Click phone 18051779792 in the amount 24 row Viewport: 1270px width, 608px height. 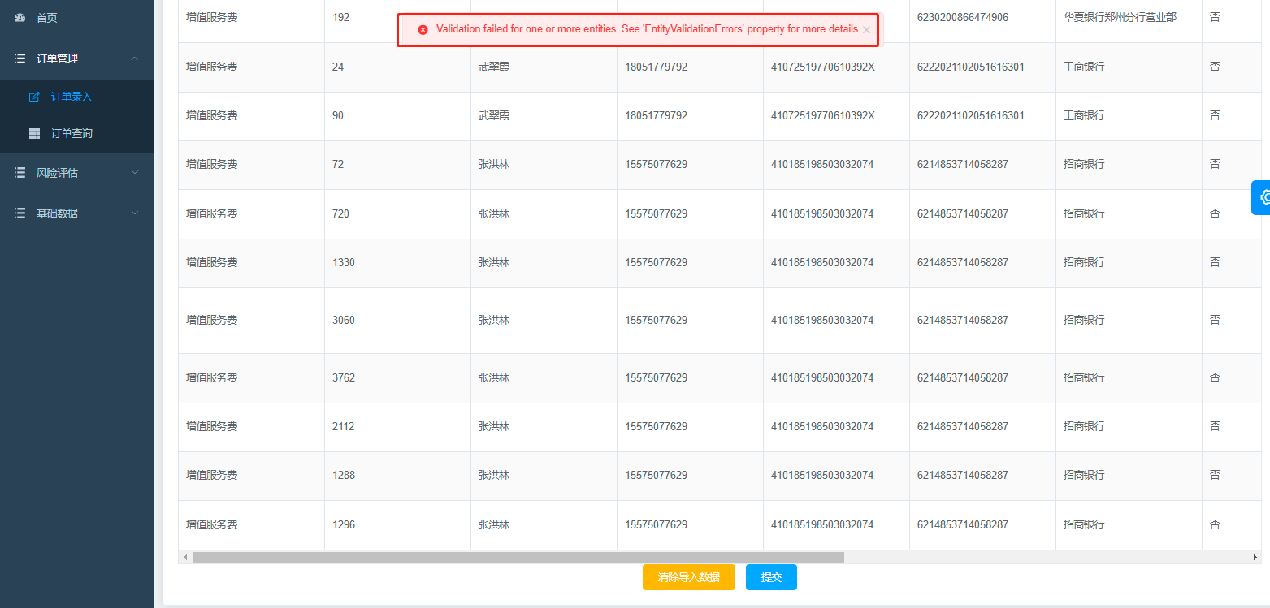(657, 67)
